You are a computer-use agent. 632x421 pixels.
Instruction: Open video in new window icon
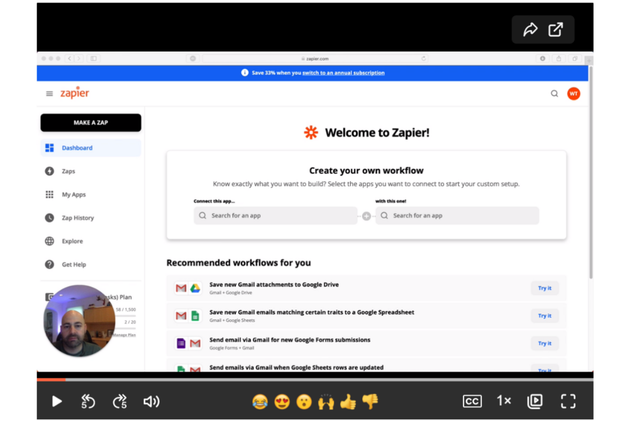(555, 30)
